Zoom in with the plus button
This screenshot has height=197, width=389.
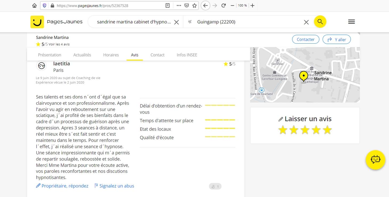[252, 6]
